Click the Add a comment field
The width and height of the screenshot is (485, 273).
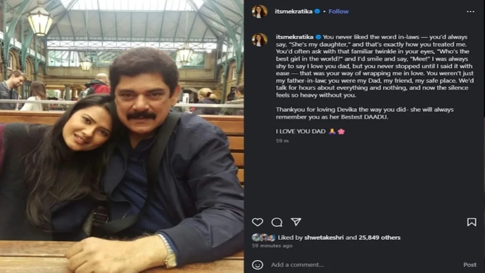(x=344, y=265)
